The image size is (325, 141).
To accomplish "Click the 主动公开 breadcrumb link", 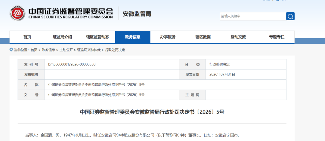I will (66, 50).
